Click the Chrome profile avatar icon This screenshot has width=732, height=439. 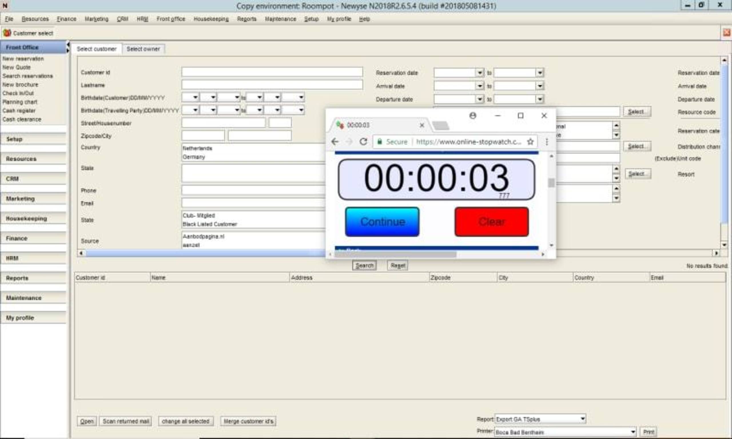click(473, 115)
